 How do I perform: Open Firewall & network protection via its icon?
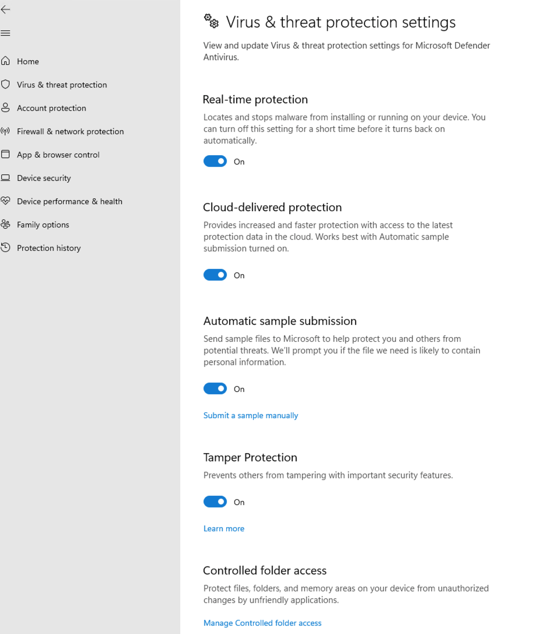click(x=6, y=131)
